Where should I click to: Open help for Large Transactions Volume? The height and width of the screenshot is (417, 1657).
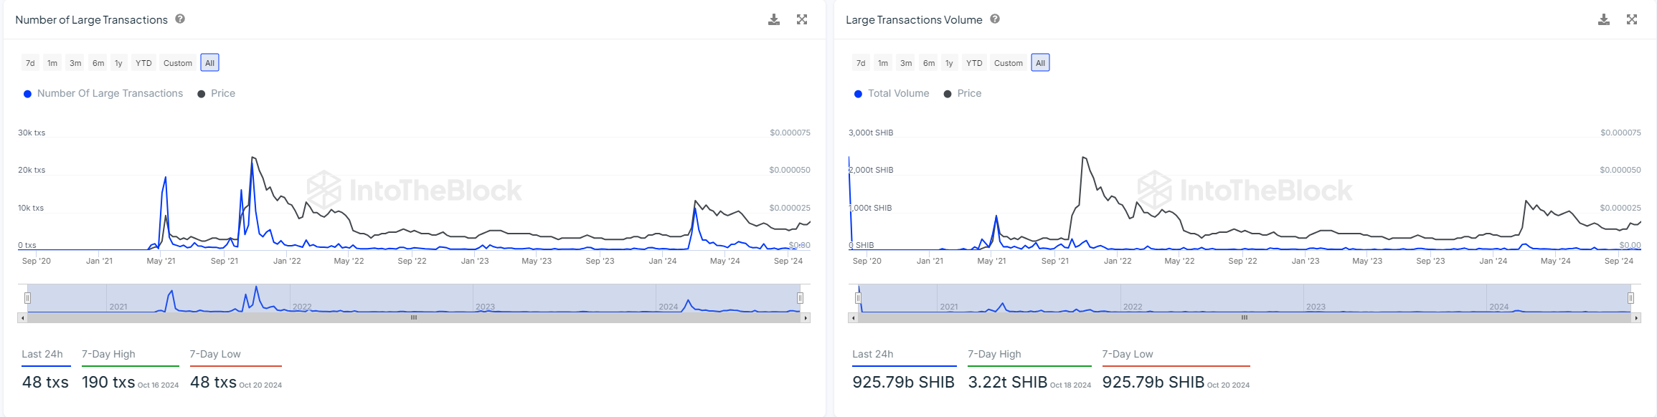pyautogui.click(x=995, y=19)
